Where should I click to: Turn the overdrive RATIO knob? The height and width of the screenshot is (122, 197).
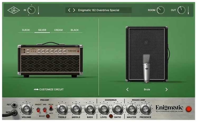118,109
